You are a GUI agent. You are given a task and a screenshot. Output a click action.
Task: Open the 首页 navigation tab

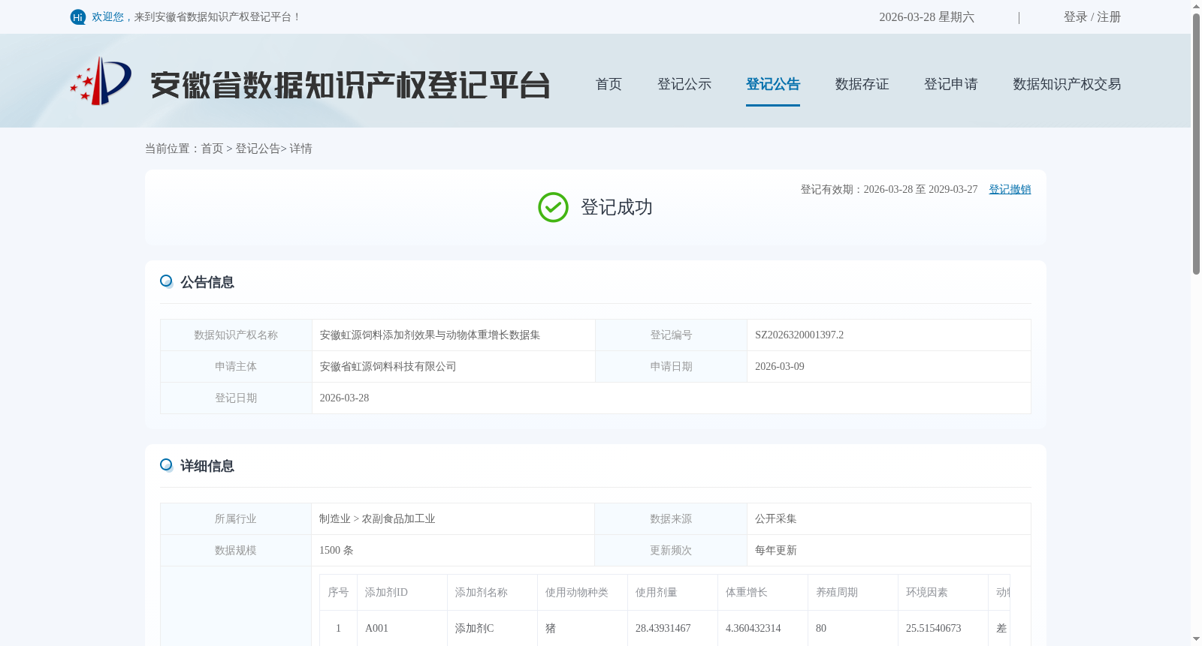click(x=609, y=84)
